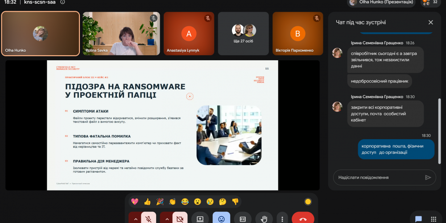The height and width of the screenshot is (223, 446).
Task: Send the heart emoji reaction
Action: [135, 202]
